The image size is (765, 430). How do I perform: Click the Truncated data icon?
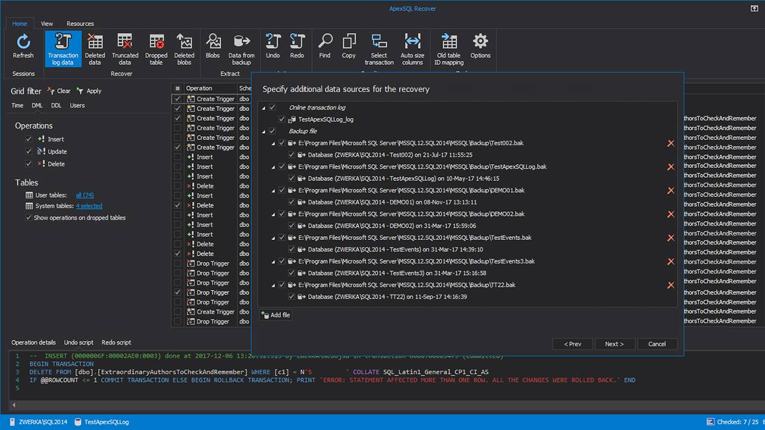(125, 49)
